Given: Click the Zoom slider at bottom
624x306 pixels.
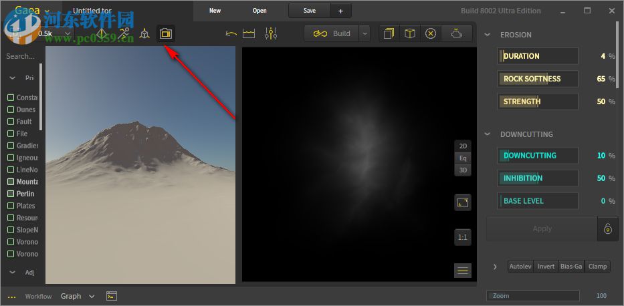Looking at the screenshot, I should coord(533,296).
